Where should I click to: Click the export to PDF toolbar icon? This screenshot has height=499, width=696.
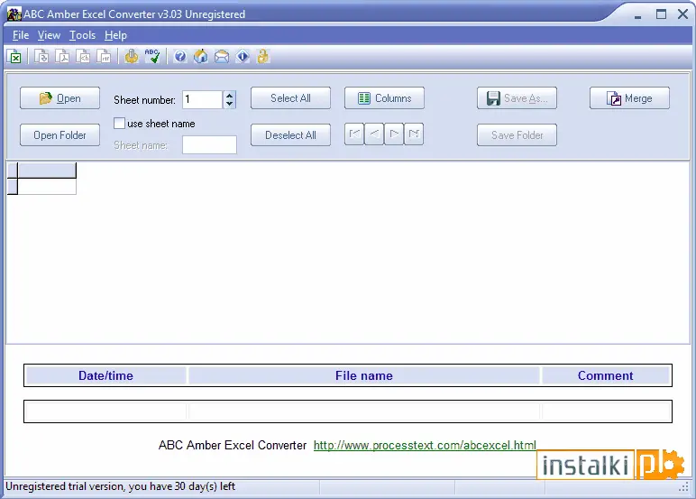(62, 57)
